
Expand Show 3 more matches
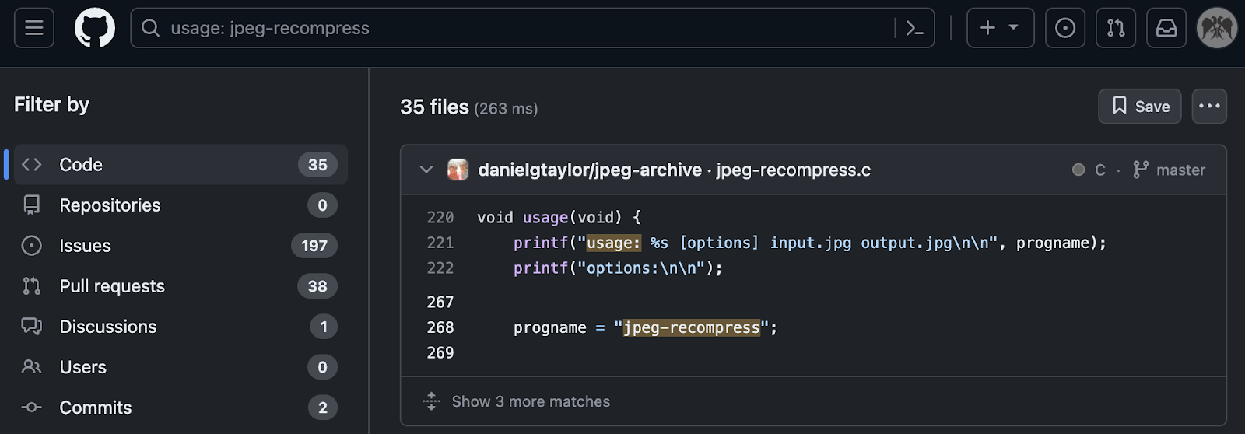coord(531,401)
